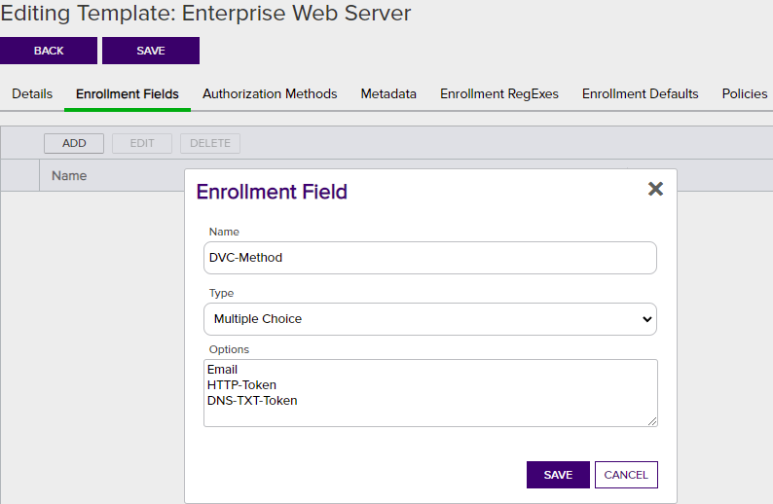Click the BACK button
This screenshot has height=504, width=773.
49,51
